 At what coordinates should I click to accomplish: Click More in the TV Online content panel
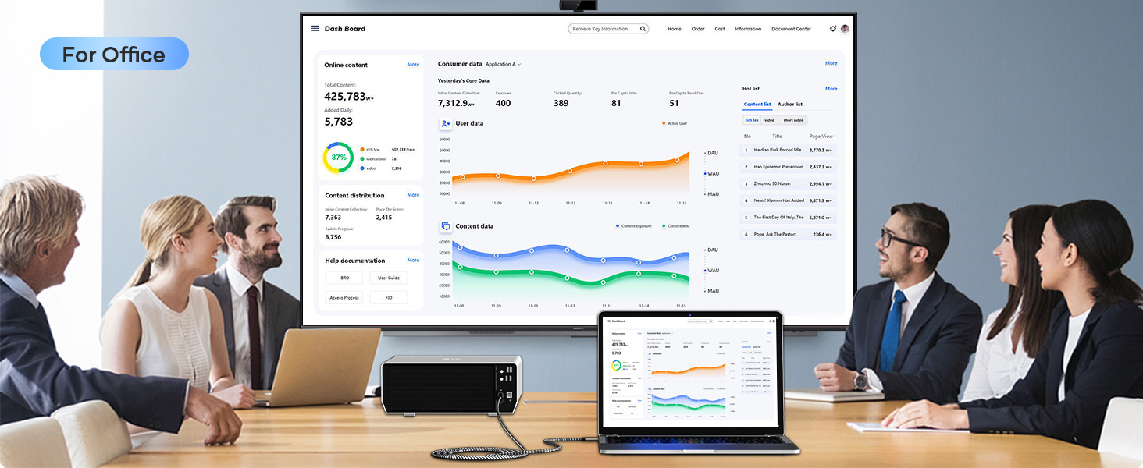pyautogui.click(x=413, y=65)
